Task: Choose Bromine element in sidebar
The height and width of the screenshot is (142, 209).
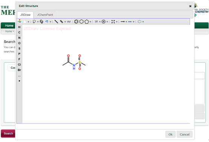Action: click(x=19, y=70)
